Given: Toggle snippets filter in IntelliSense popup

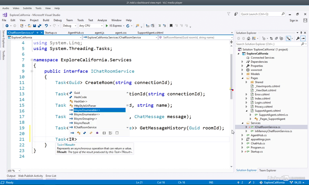Looking at the screenshot, I should (117, 133).
